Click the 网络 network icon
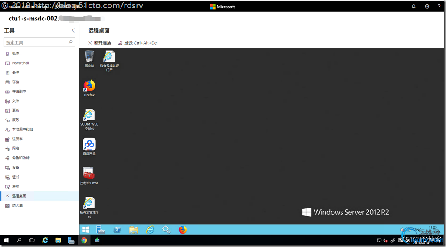 tap(7, 149)
